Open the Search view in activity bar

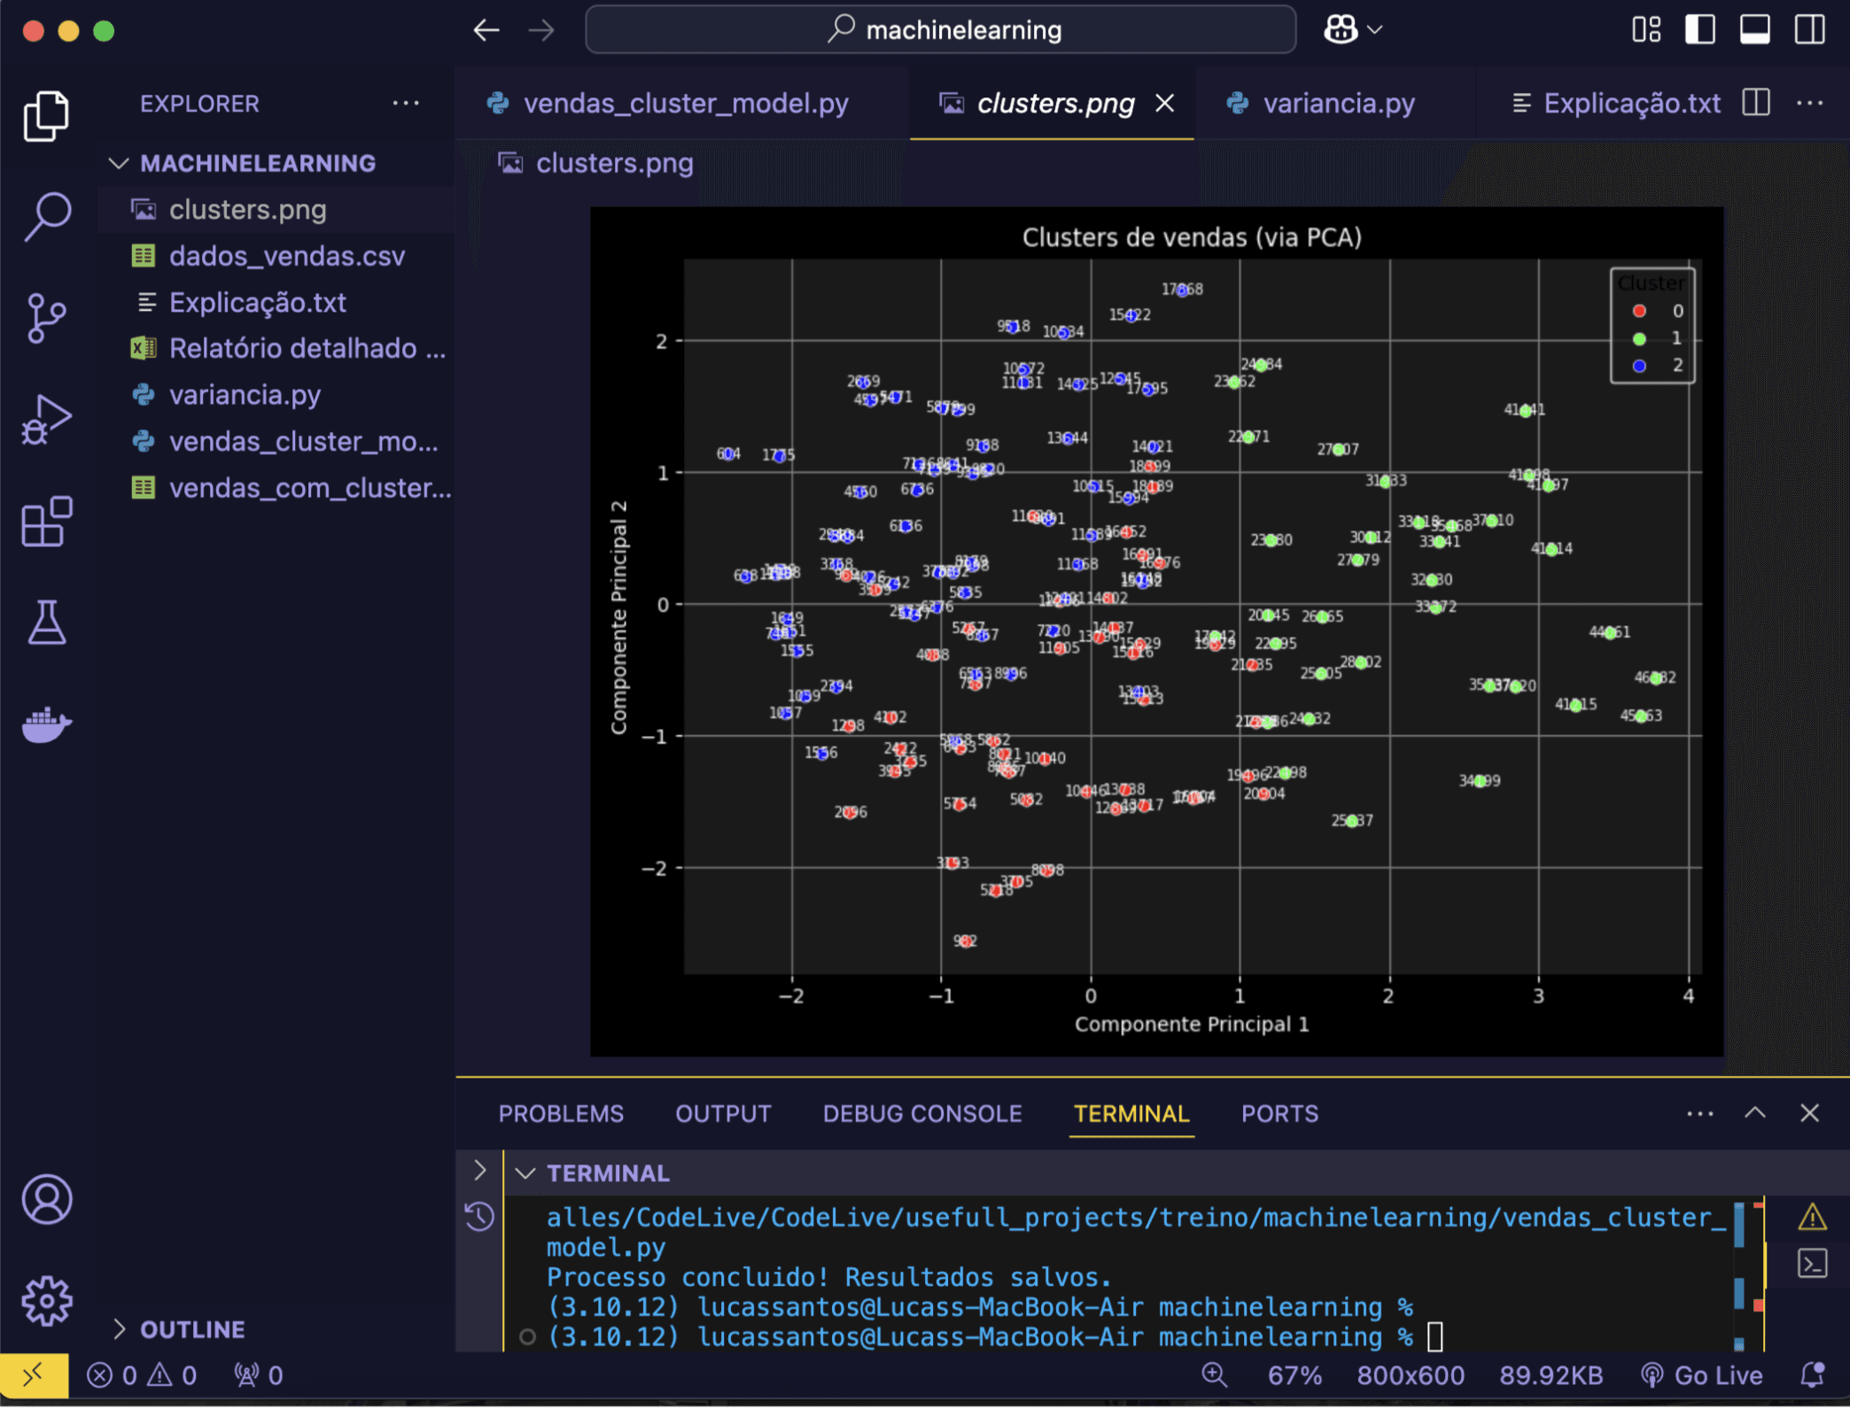(x=46, y=215)
